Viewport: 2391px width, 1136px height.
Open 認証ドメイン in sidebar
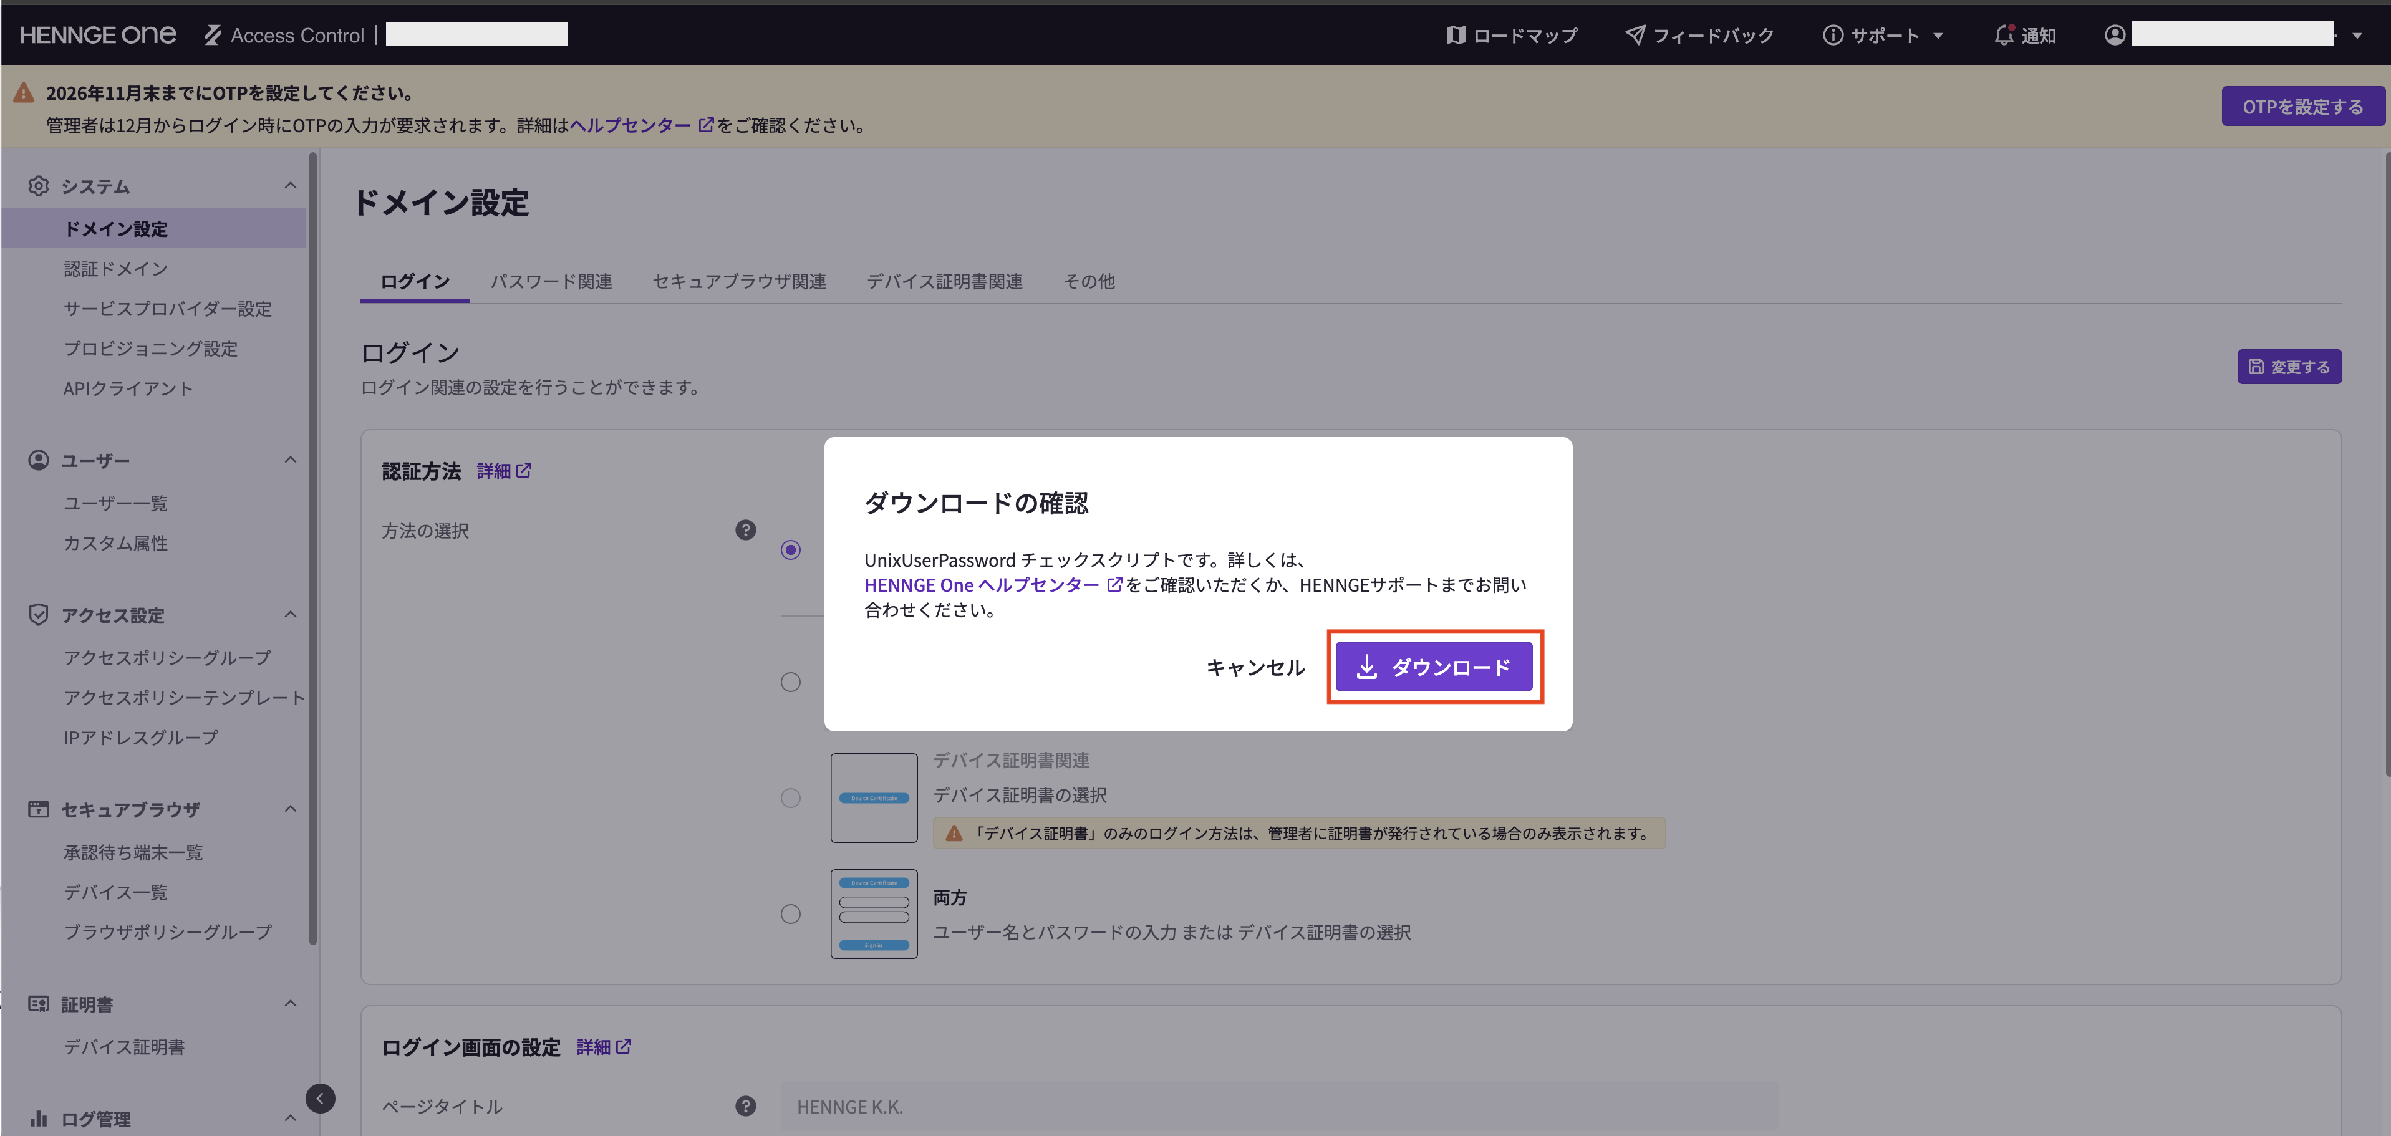click(x=116, y=269)
